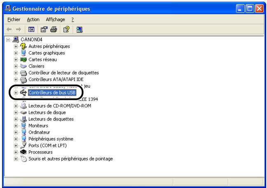Expand Contrôleurs ATA/ATAPI IDE node
This screenshot has height=188, width=267.
point(16,80)
